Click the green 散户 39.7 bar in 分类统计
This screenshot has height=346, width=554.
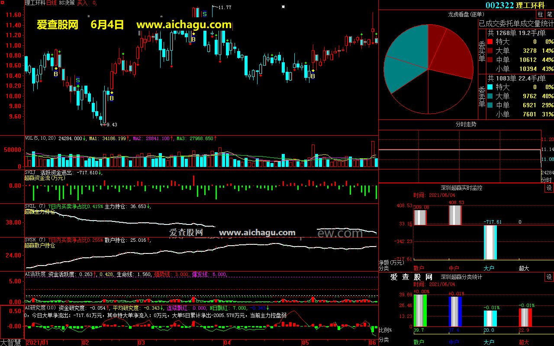click(420, 310)
